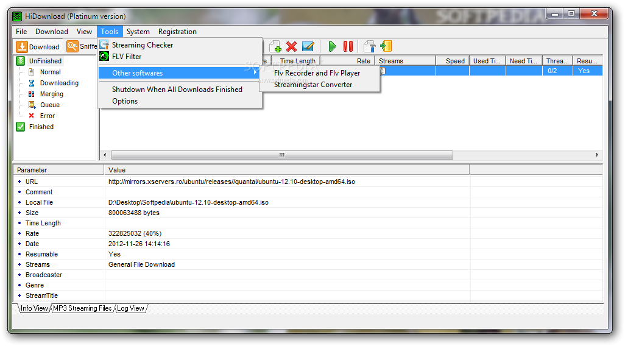Click the page with paint roller icon
The width and height of the screenshot is (625, 346).
pos(370,47)
